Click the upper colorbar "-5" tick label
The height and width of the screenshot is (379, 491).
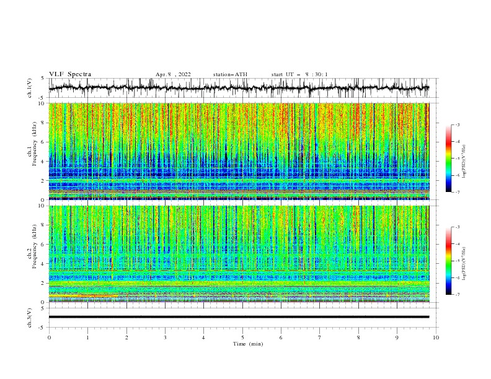pyautogui.click(x=457, y=159)
